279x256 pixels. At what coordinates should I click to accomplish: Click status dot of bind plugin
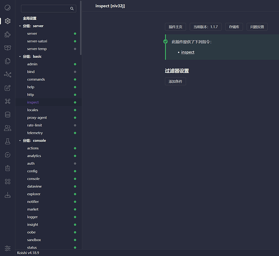tap(75, 72)
